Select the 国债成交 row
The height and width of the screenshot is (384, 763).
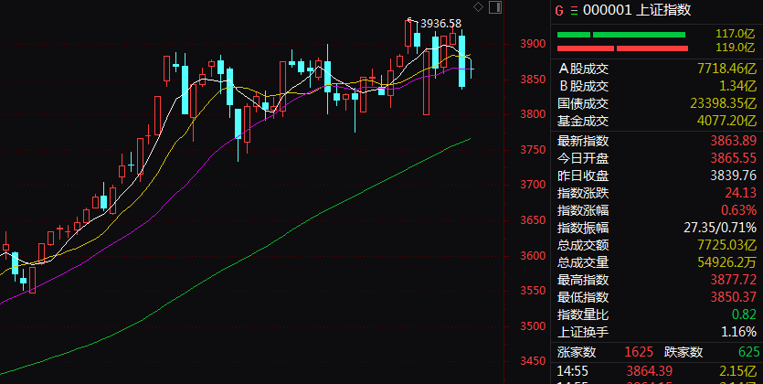click(x=656, y=103)
